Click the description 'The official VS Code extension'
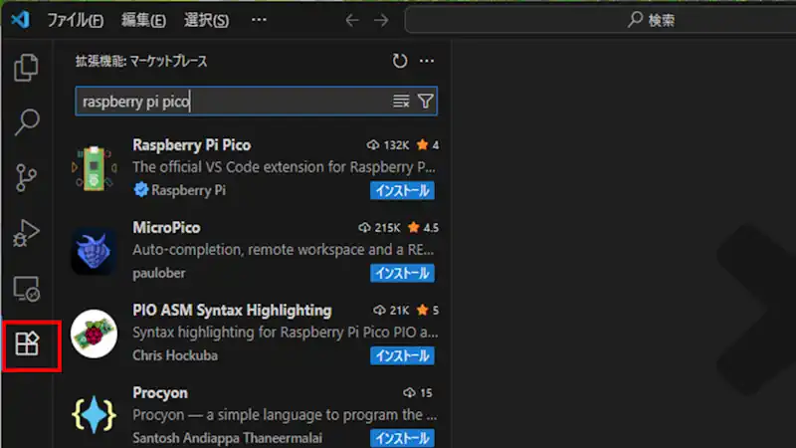Screen dimensions: 796x448 click(x=284, y=167)
